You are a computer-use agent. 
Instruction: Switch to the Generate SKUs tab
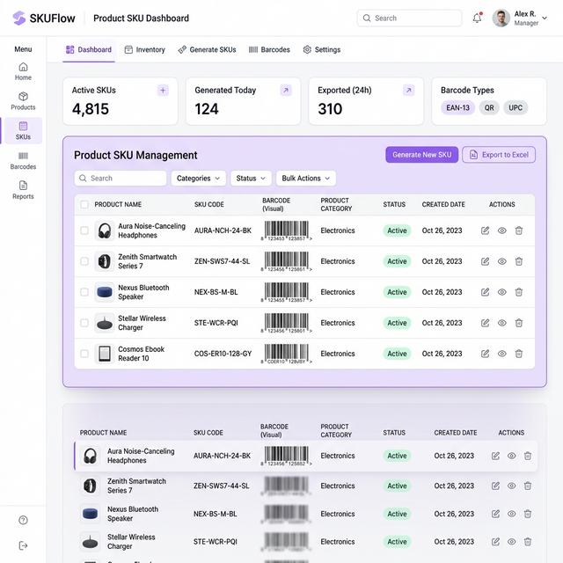tap(208, 49)
